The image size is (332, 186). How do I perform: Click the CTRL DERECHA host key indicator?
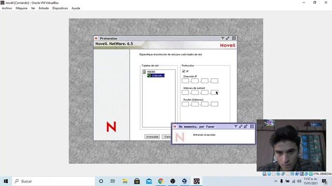(322, 174)
